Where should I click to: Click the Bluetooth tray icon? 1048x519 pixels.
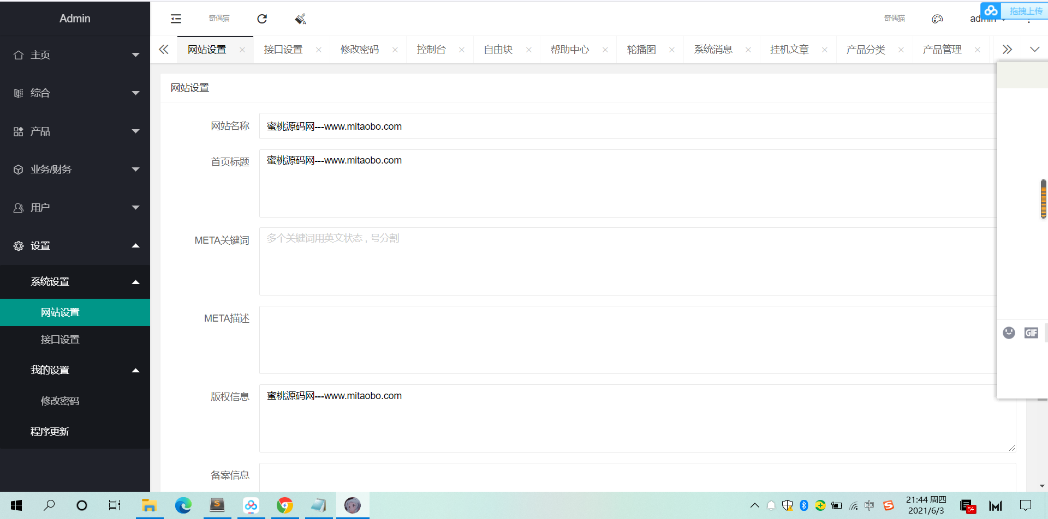click(x=803, y=505)
